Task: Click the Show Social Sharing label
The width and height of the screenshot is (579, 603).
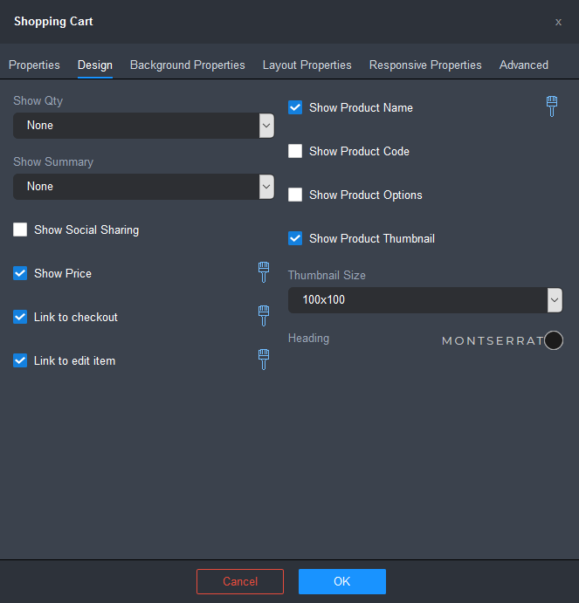Action: tap(86, 230)
